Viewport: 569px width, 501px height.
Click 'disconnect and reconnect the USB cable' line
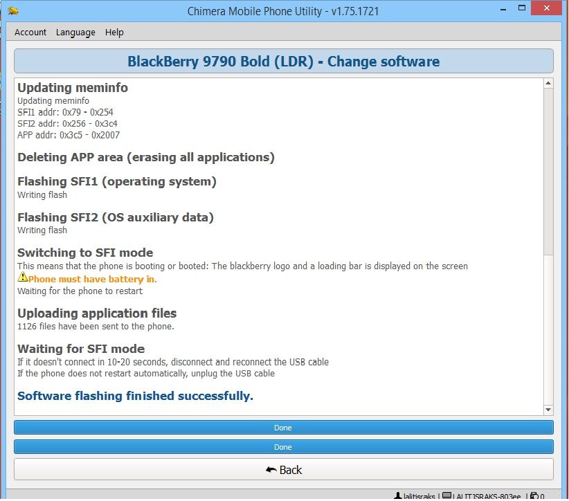173,362
